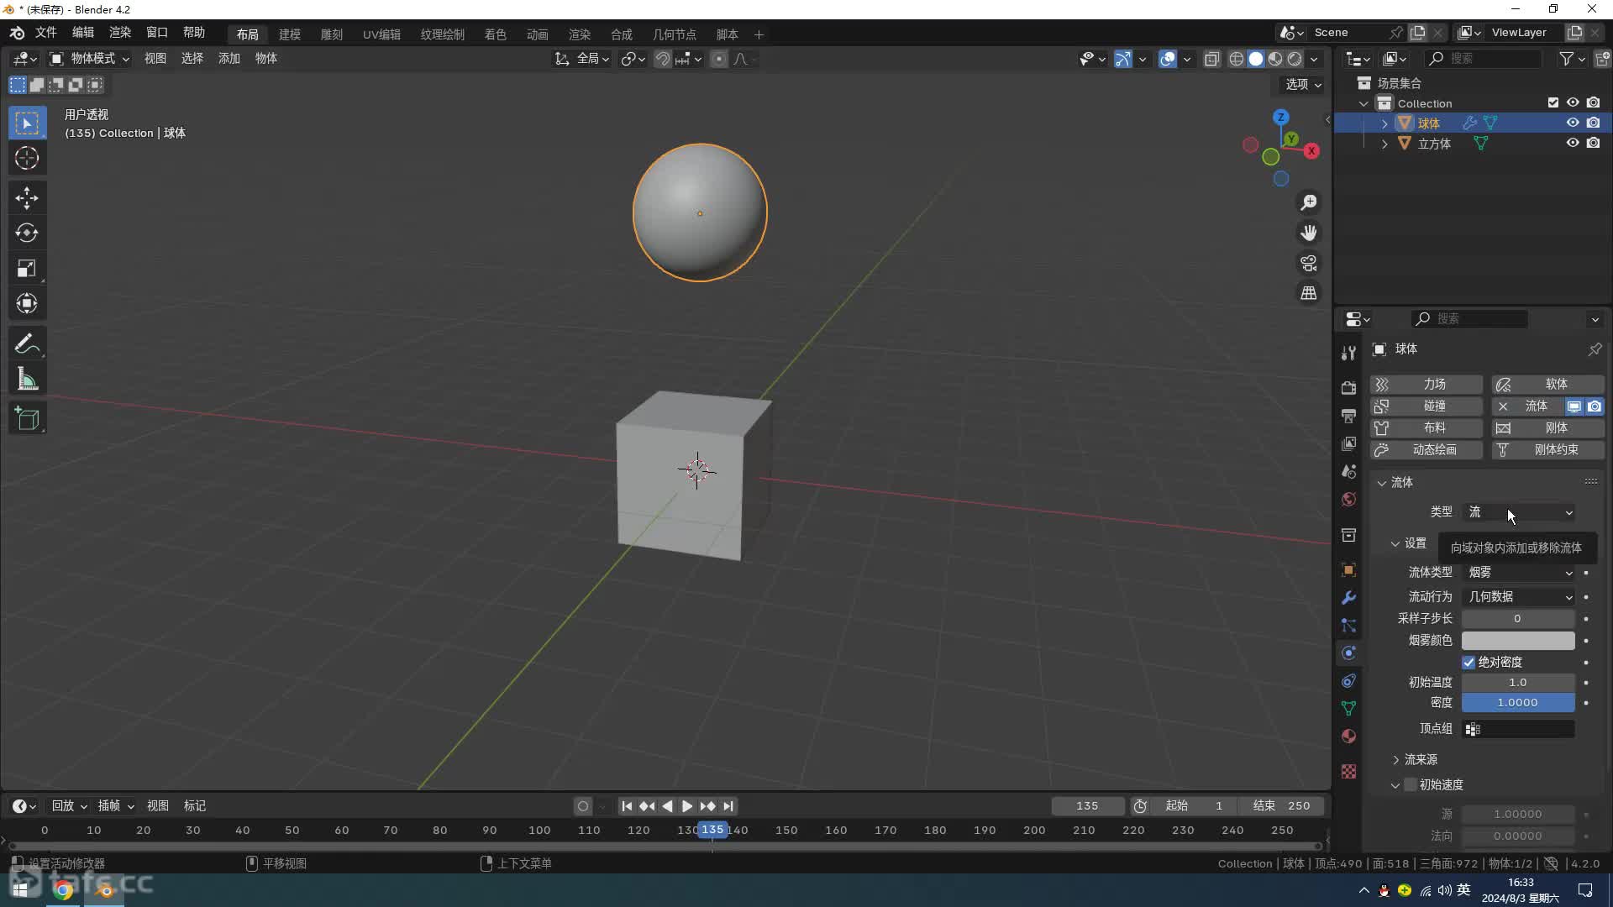Open the 文件 menu
The image size is (1613, 907).
point(45,33)
